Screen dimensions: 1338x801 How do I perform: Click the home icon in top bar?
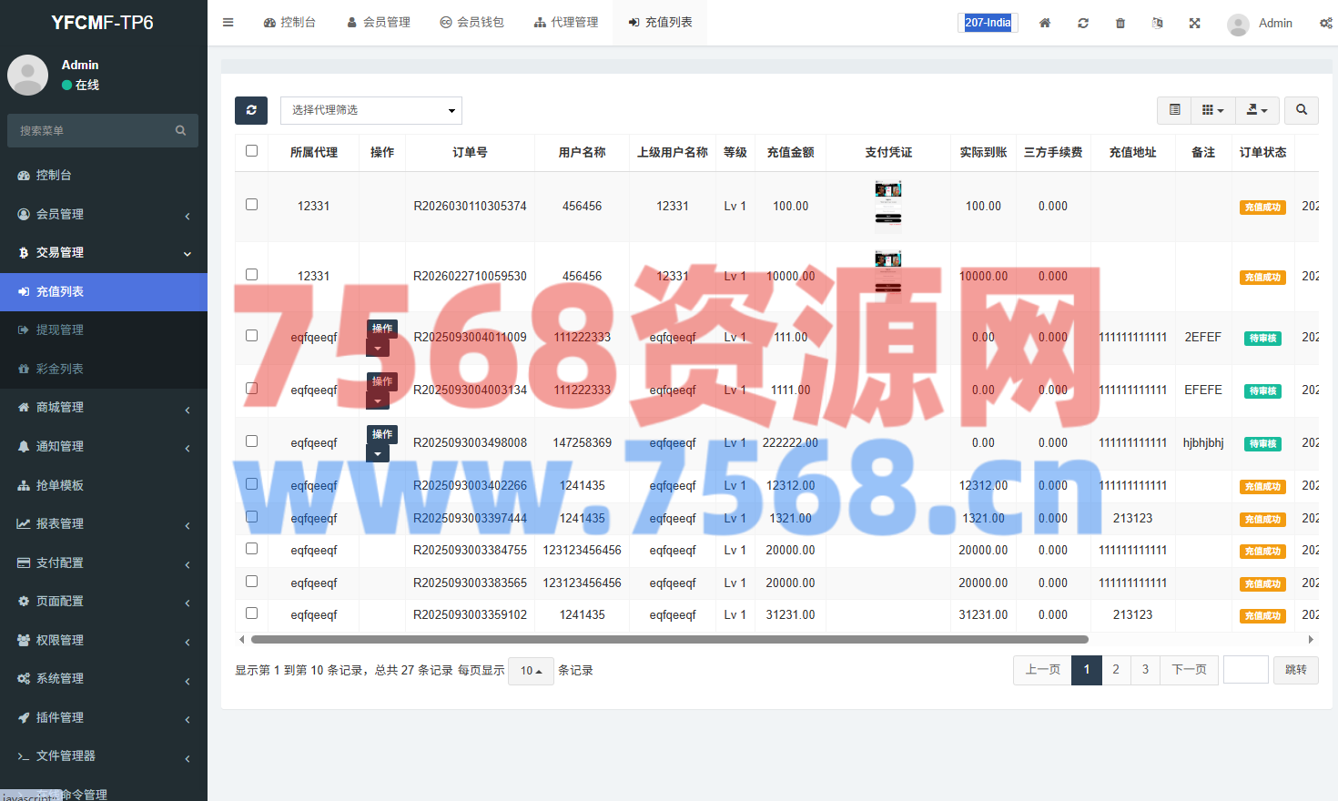pyautogui.click(x=1045, y=23)
